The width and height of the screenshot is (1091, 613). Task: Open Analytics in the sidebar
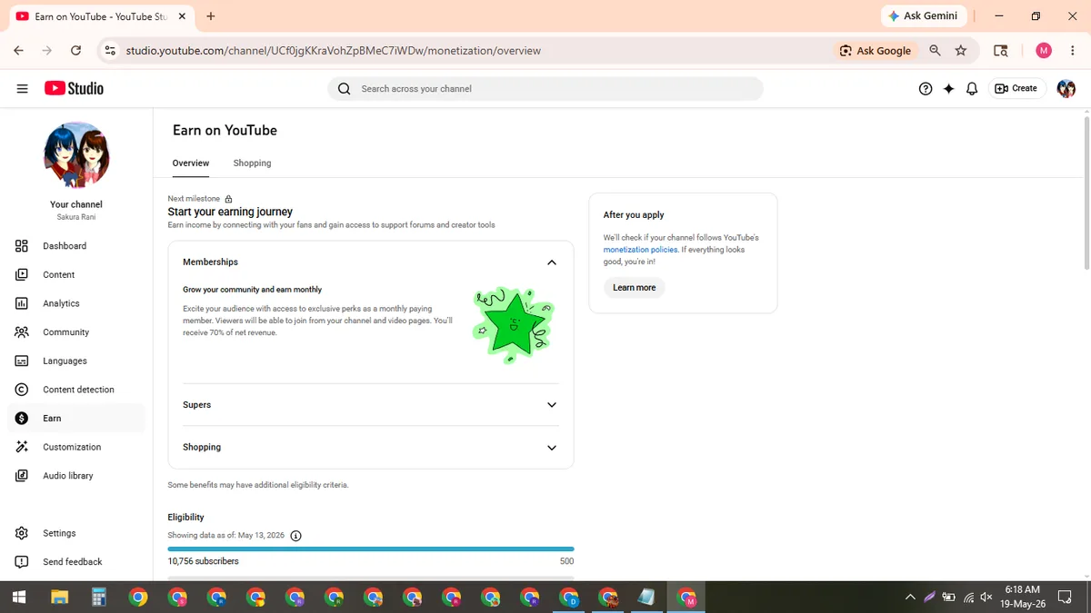(x=76, y=303)
